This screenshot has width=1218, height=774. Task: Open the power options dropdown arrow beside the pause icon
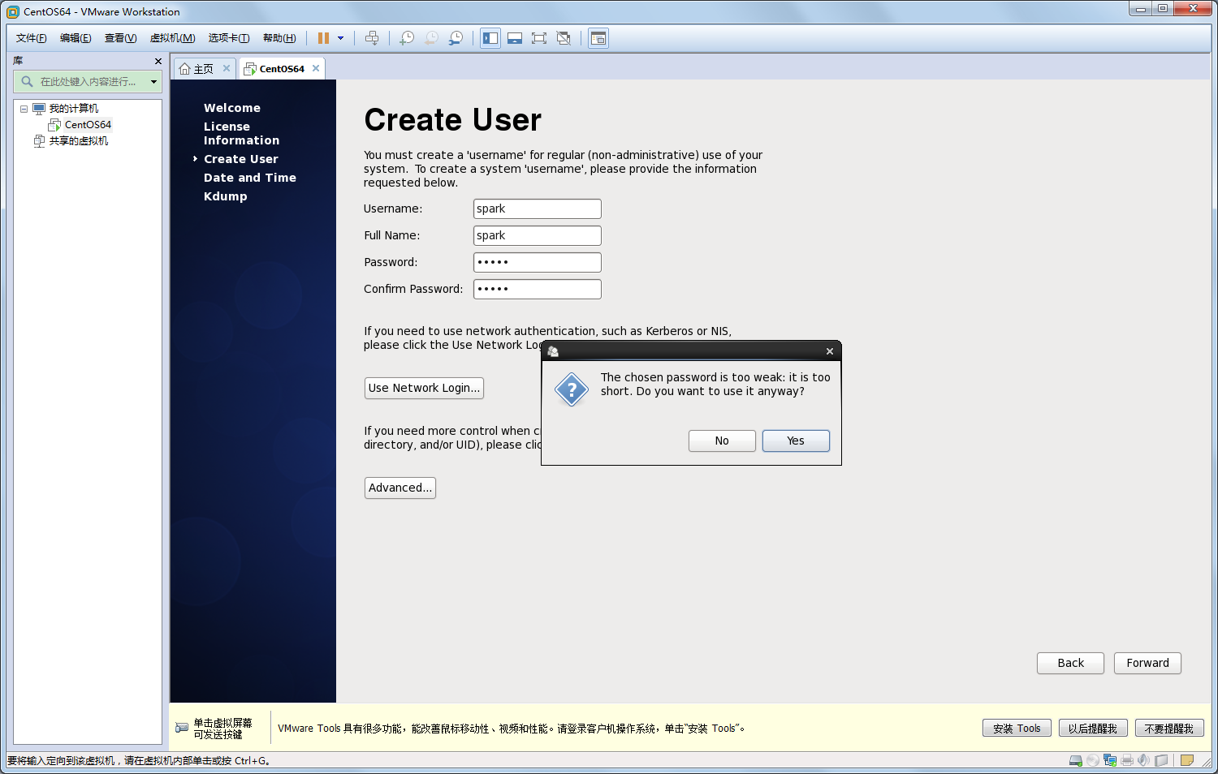pos(340,38)
